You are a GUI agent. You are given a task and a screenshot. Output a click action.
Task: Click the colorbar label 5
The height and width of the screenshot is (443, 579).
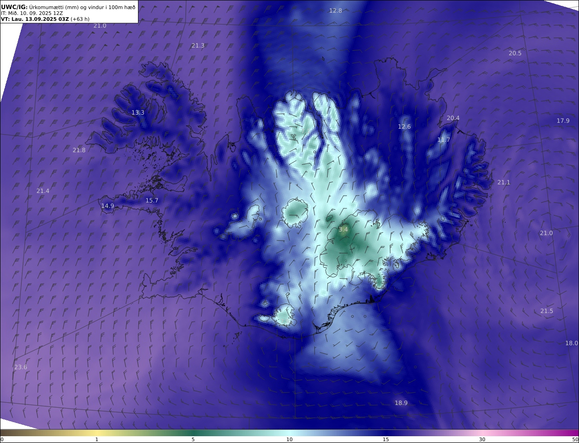click(x=193, y=439)
